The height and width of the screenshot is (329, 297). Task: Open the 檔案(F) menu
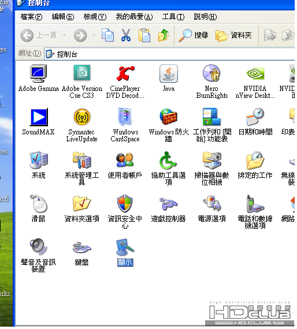tap(31, 17)
